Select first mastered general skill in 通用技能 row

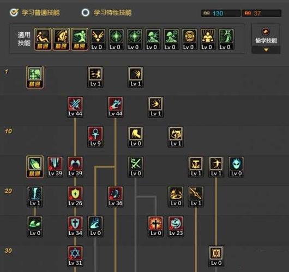click(43, 39)
